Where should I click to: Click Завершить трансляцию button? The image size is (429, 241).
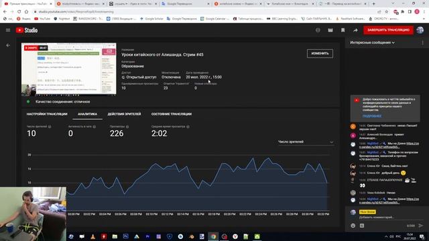(388, 30)
